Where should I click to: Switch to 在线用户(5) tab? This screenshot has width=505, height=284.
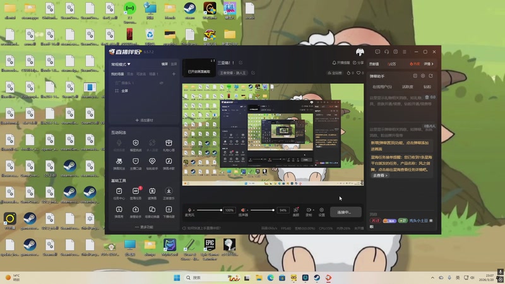[382, 87]
